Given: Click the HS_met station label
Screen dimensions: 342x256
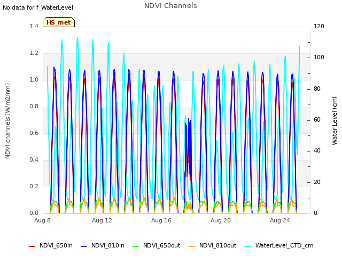Looking at the screenshot, I should pos(59,22).
